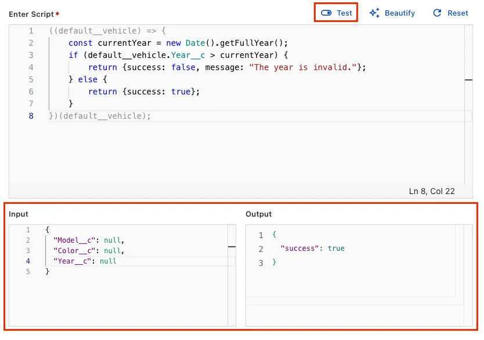Click the closing brace in Input line 5
The height and width of the screenshot is (340, 484).
click(x=47, y=271)
